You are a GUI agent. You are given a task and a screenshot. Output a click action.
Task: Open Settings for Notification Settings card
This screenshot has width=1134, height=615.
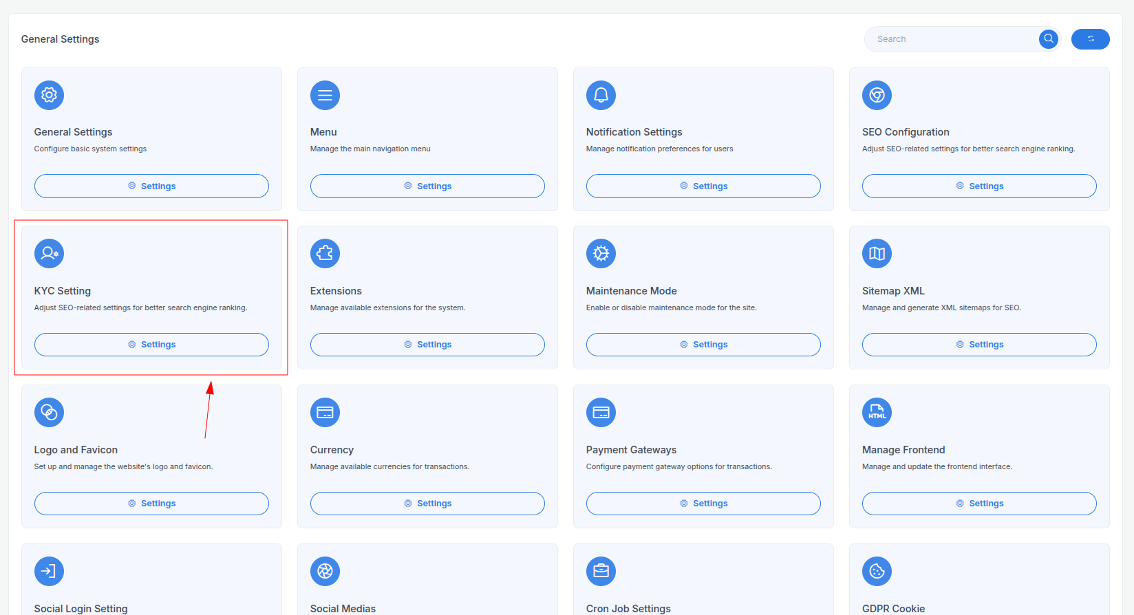pos(703,186)
